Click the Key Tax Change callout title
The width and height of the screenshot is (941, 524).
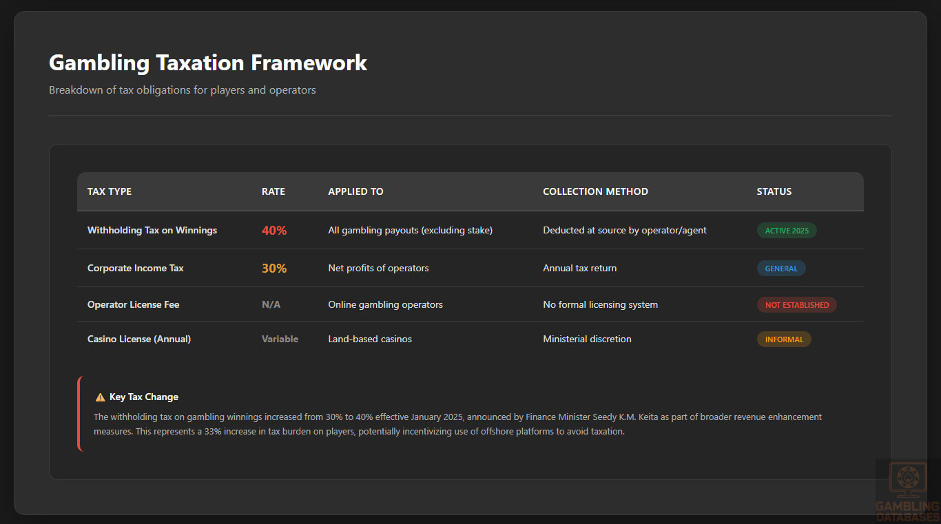point(144,397)
